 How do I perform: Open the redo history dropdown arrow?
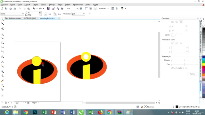(44, 9)
